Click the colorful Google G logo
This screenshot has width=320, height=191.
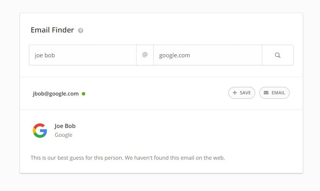coord(40,131)
